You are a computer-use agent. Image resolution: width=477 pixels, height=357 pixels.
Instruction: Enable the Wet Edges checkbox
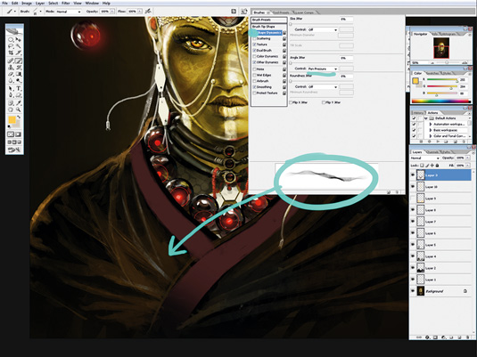point(254,75)
